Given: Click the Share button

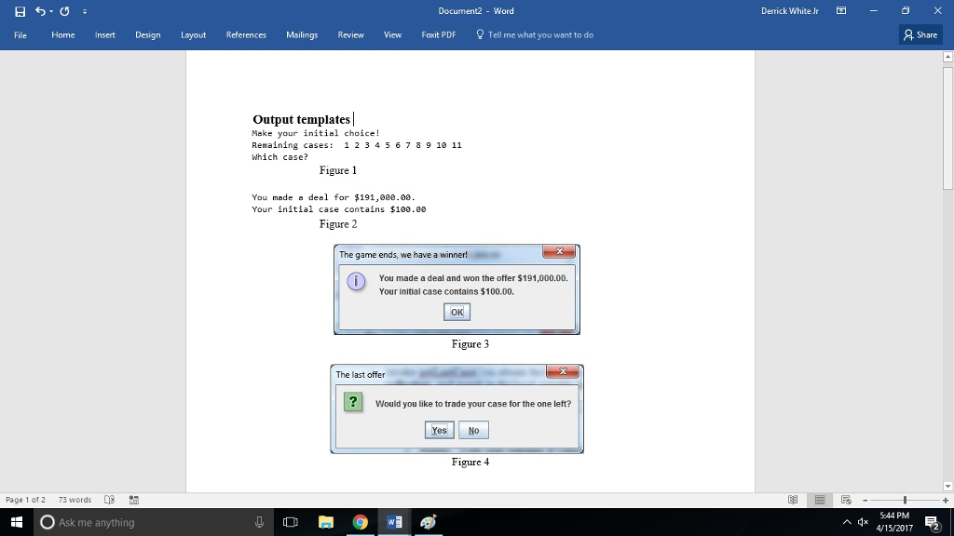Looking at the screenshot, I should (x=920, y=34).
